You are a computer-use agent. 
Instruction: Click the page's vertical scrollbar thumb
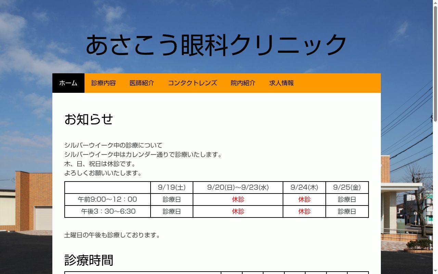(435, 63)
